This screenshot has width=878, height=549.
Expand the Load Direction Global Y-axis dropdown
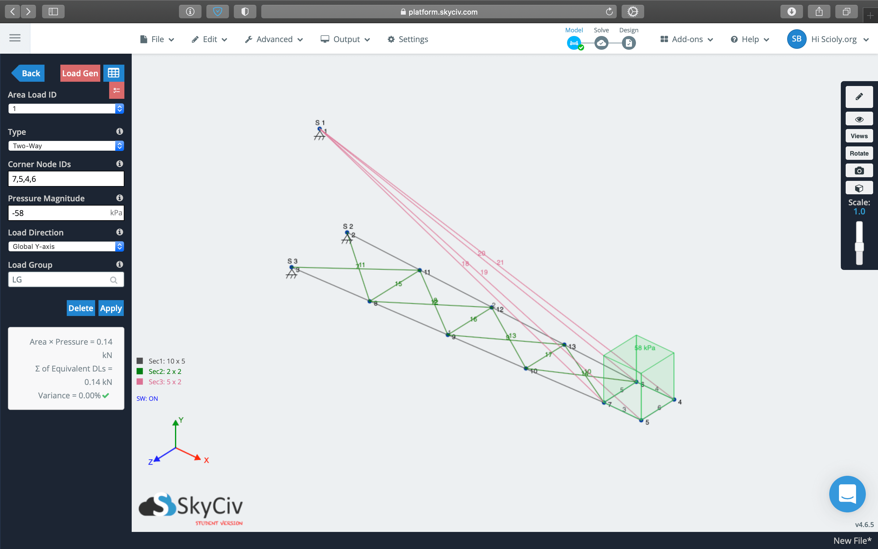point(66,246)
